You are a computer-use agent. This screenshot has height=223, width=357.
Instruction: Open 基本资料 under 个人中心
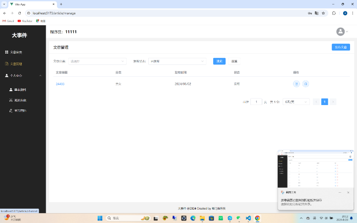click(20, 90)
